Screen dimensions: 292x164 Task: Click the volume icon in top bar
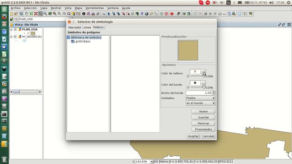[x=271, y=3]
